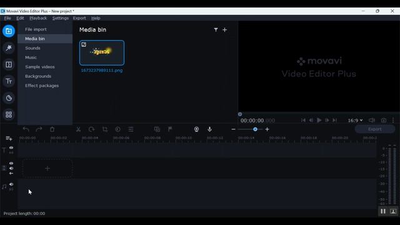Open the Settings menu
Viewport: 400px width, 225px height.
(61, 18)
